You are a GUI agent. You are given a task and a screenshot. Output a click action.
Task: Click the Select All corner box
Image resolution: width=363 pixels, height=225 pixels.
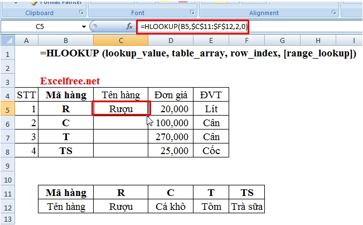tap(7, 41)
